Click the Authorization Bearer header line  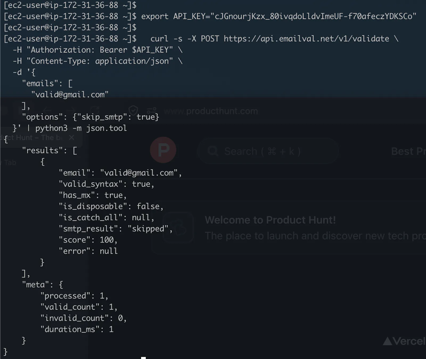tap(98, 50)
